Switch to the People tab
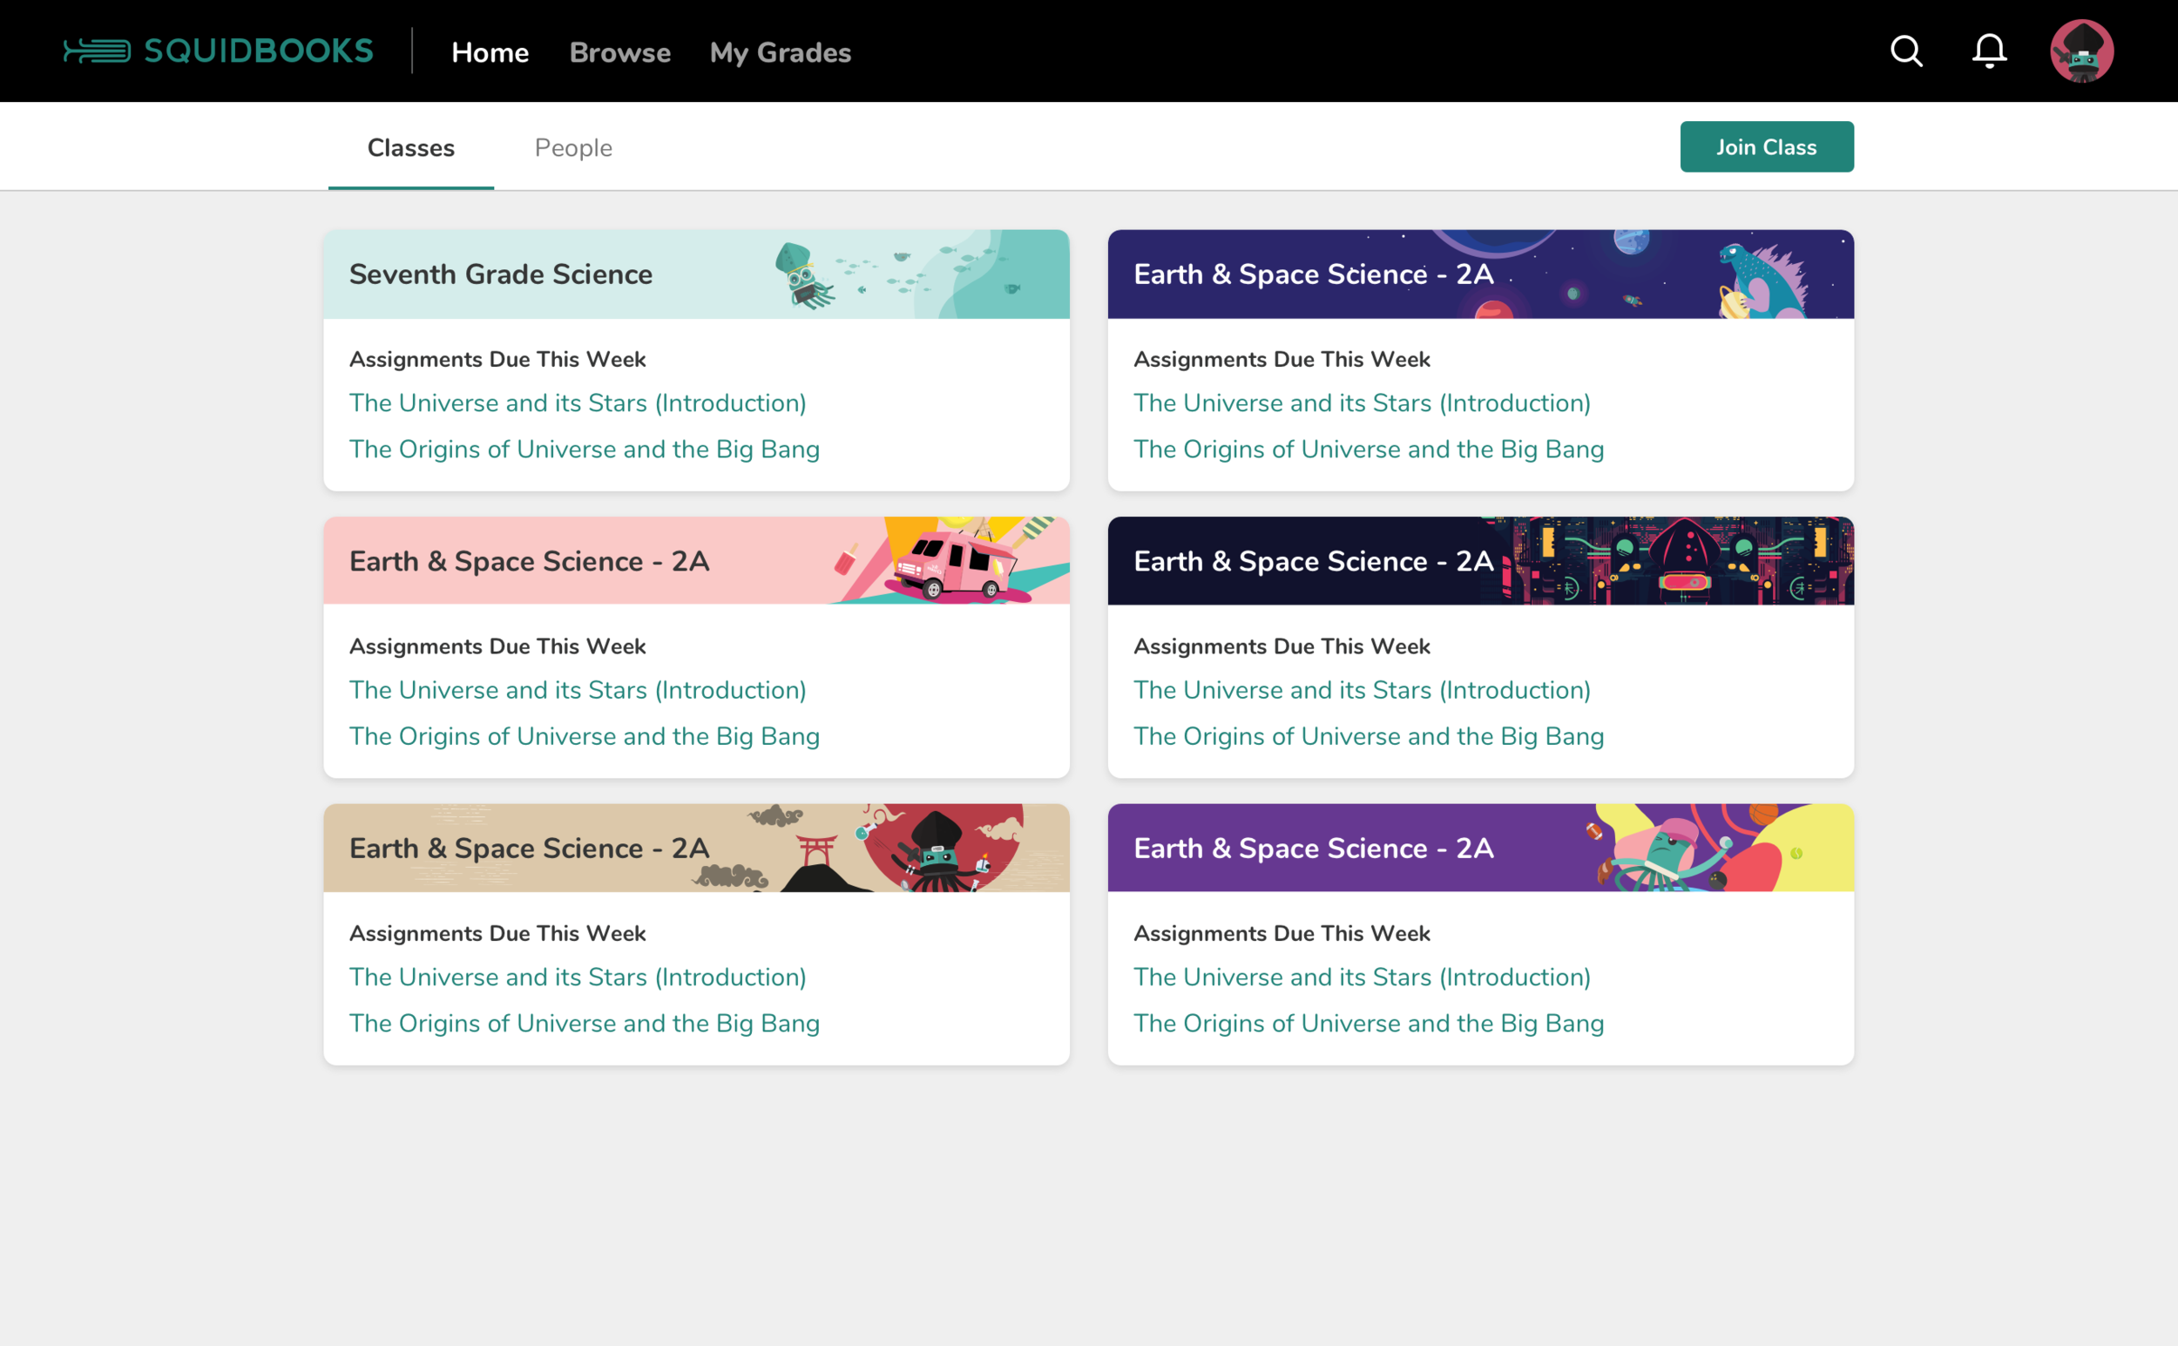 (x=573, y=148)
